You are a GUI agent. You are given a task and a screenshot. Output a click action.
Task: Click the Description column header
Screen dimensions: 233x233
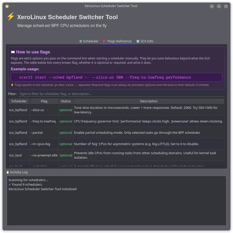[x=149, y=101]
